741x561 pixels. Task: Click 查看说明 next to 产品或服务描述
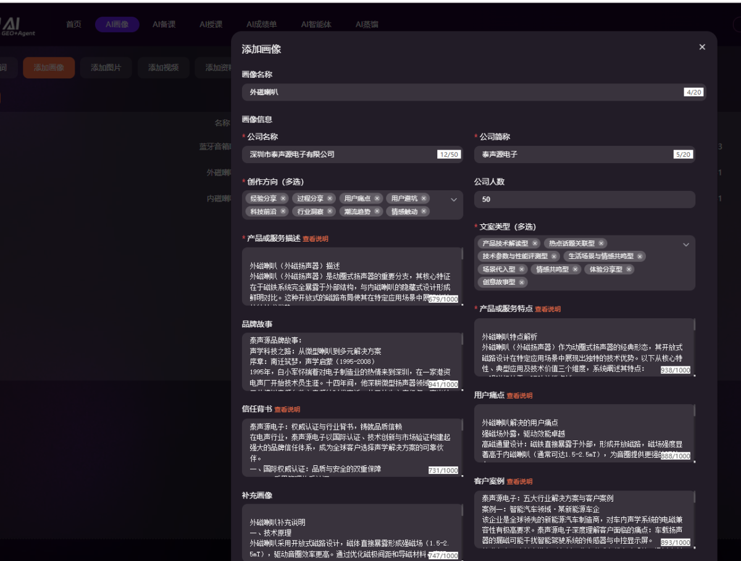click(x=316, y=238)
